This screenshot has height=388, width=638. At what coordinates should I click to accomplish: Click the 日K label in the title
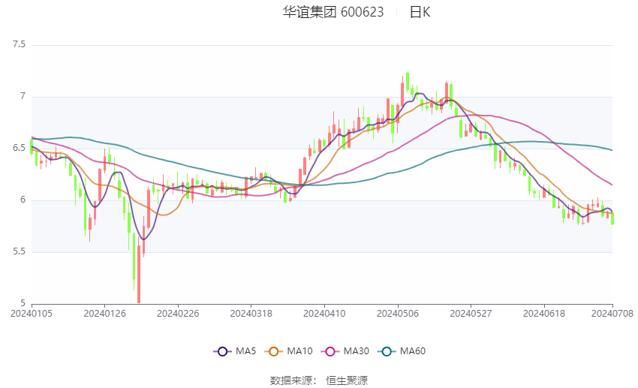(420, 12)
